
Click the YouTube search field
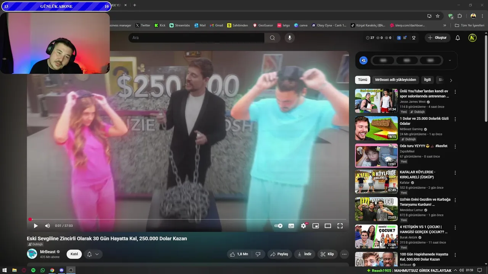click(196, 38)
